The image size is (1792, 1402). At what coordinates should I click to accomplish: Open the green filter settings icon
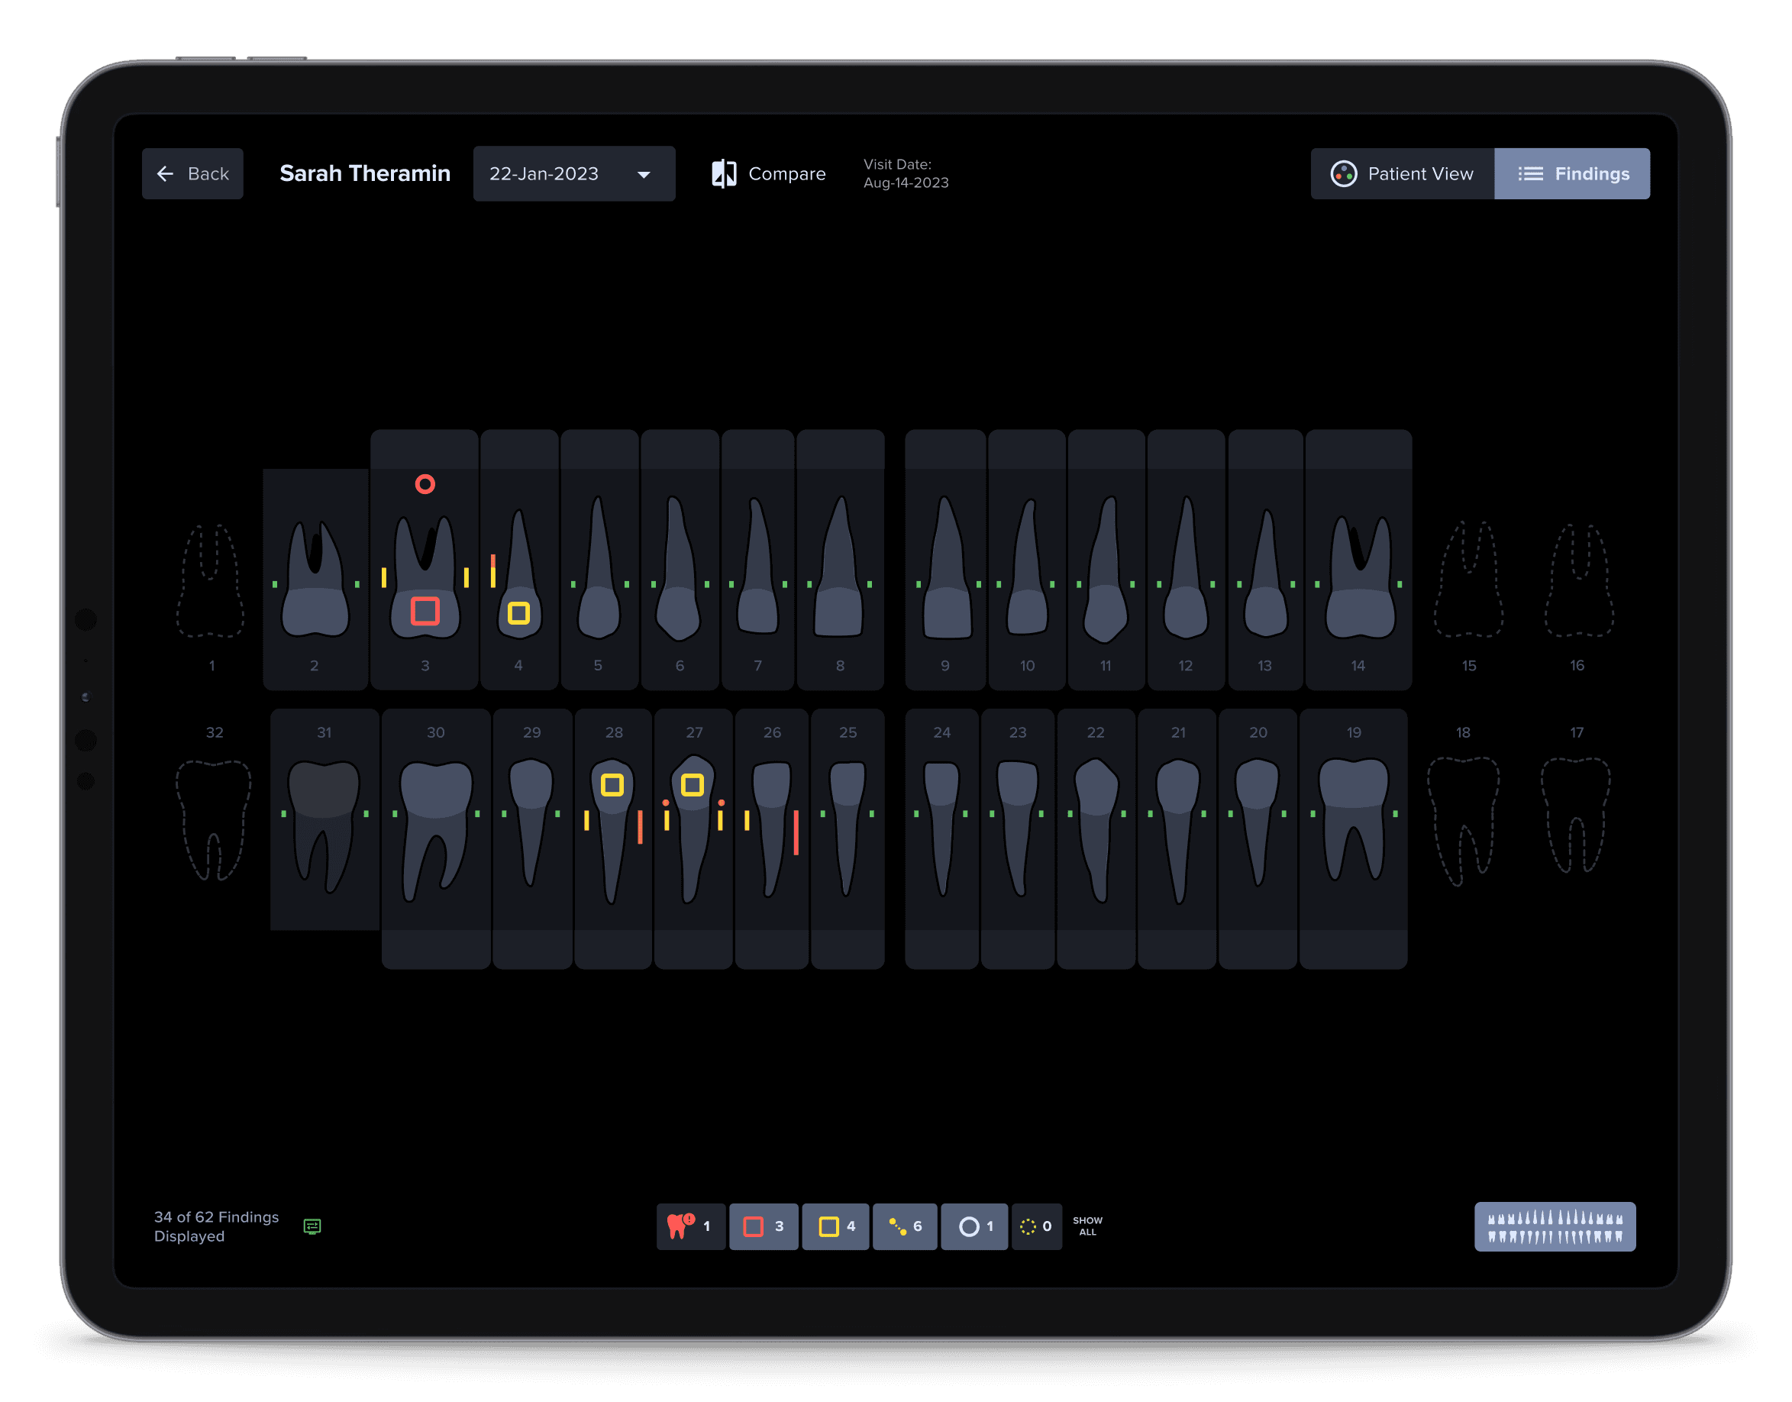tap(314, 1226)
